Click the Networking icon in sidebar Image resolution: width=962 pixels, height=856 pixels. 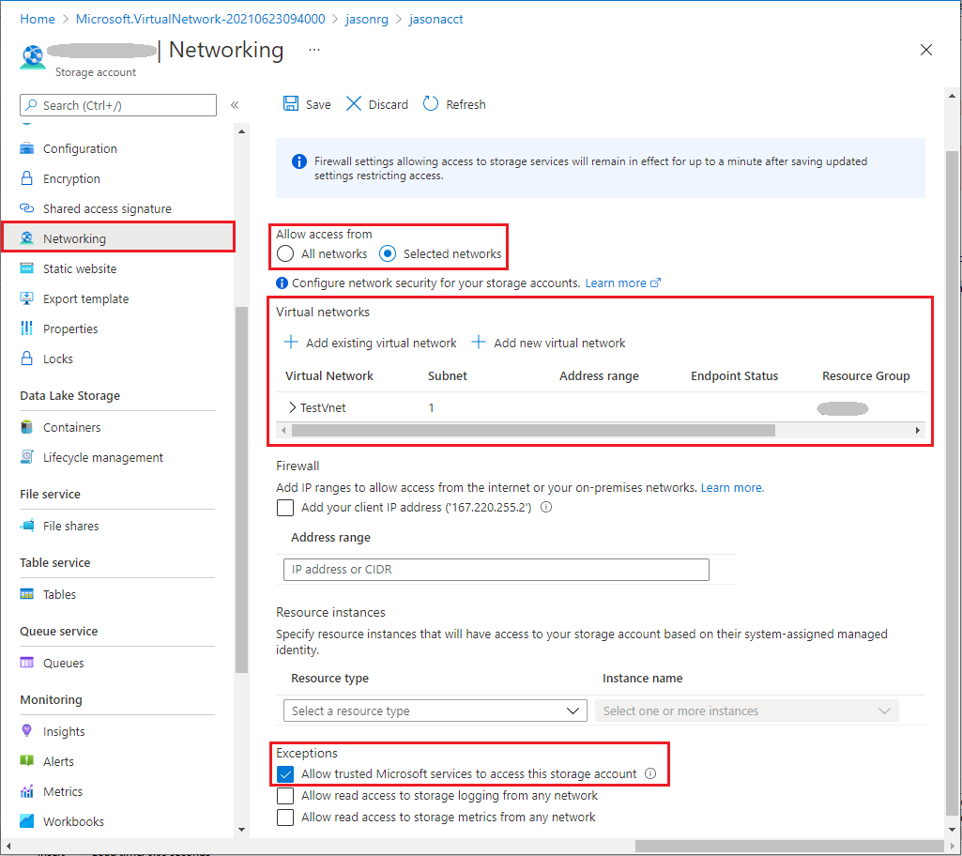pyautogui.click(x=27, y=238)
